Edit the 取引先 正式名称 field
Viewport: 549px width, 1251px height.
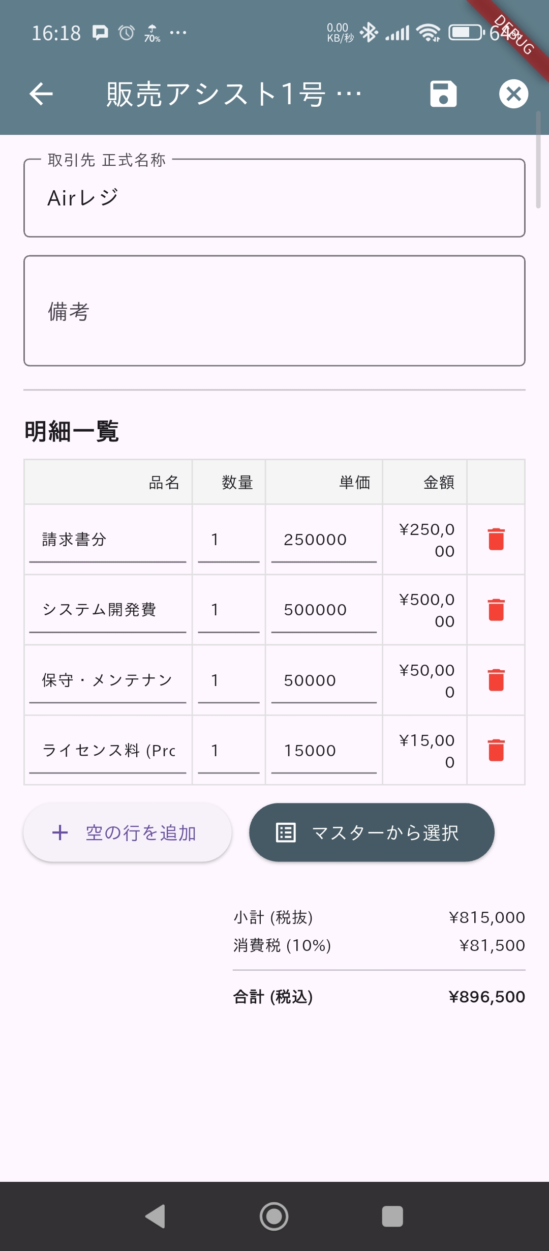[274, 198]
